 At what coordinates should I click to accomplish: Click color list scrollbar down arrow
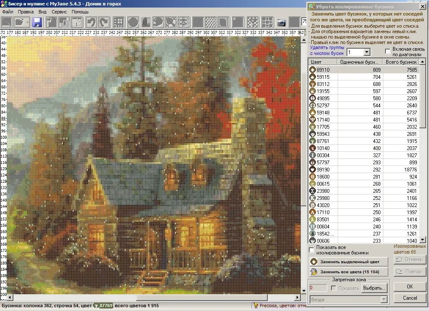coord(423,240)
